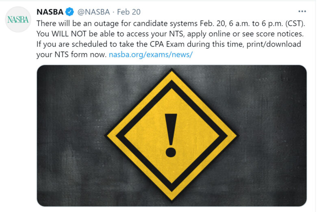Open the three-dot more options menu
The width and height of the screenshot is (317, 212).
point(302,11)
